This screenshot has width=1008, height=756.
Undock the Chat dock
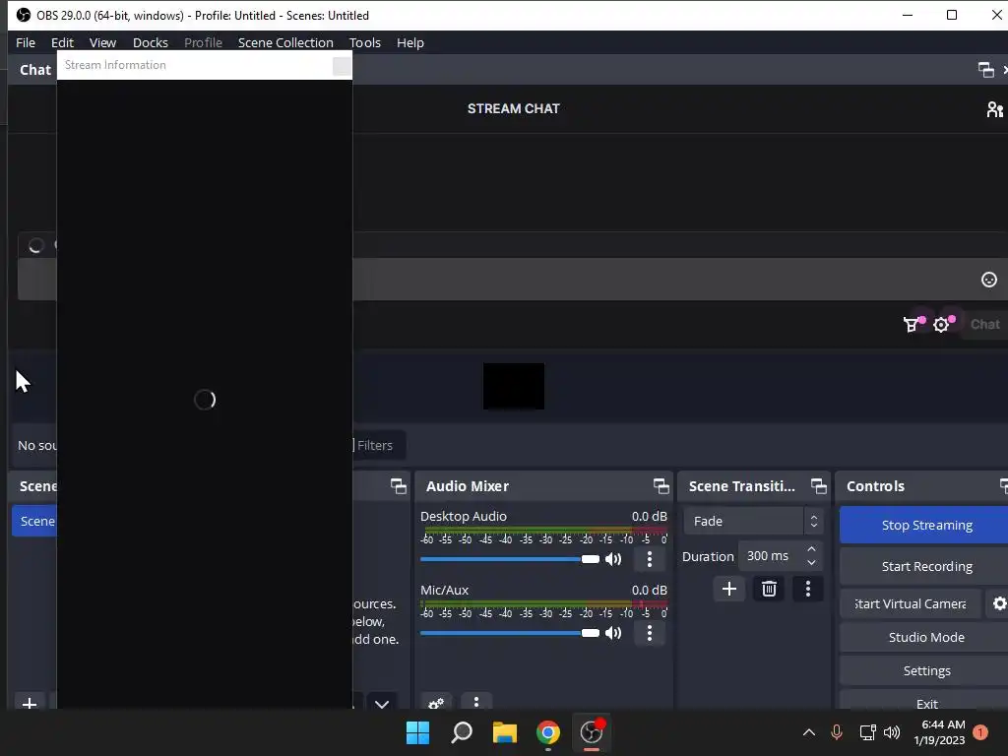985,70
